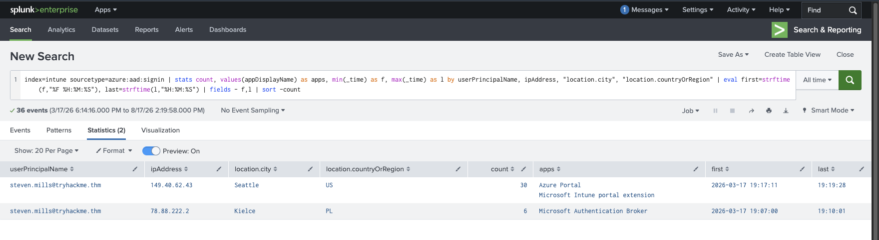
Task: Expand the Settings menu
Action: coord(698,10)
